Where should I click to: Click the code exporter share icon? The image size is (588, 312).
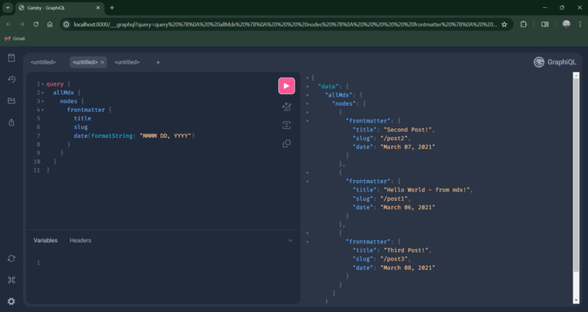click(x=11, y=123)
